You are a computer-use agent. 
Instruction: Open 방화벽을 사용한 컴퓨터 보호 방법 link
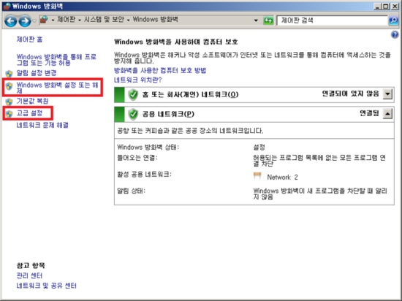point(160,70)
